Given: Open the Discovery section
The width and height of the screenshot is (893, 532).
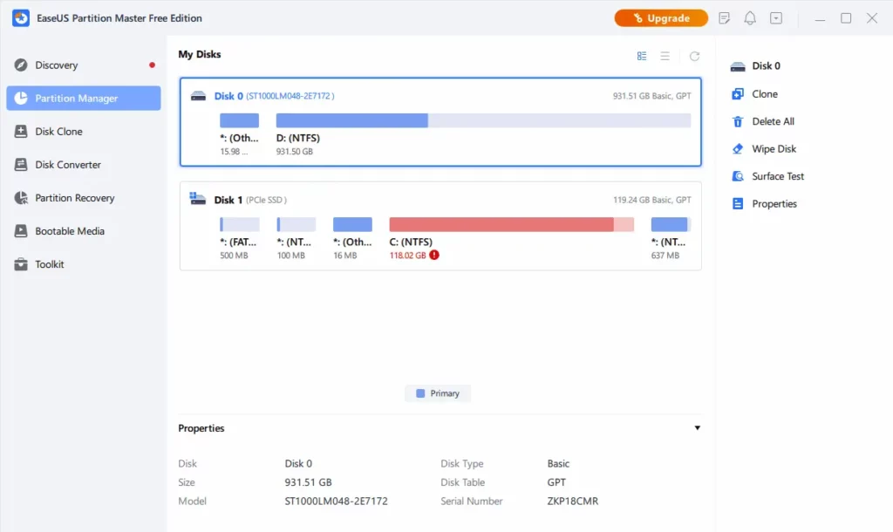Looking at the screenshot, I should (58, 65).
